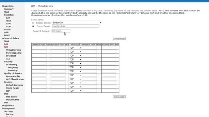Open ATM statistics link

pyautogui.click(x=8, y=24)
